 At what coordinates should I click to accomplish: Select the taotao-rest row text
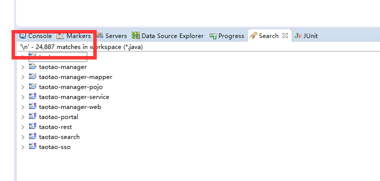pos(55,127)
